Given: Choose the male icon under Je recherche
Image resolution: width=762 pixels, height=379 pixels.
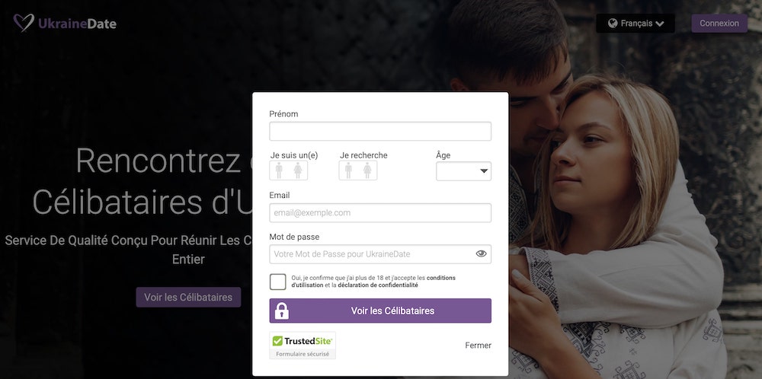Looking at the screenshot, I should tap(348, 170).
